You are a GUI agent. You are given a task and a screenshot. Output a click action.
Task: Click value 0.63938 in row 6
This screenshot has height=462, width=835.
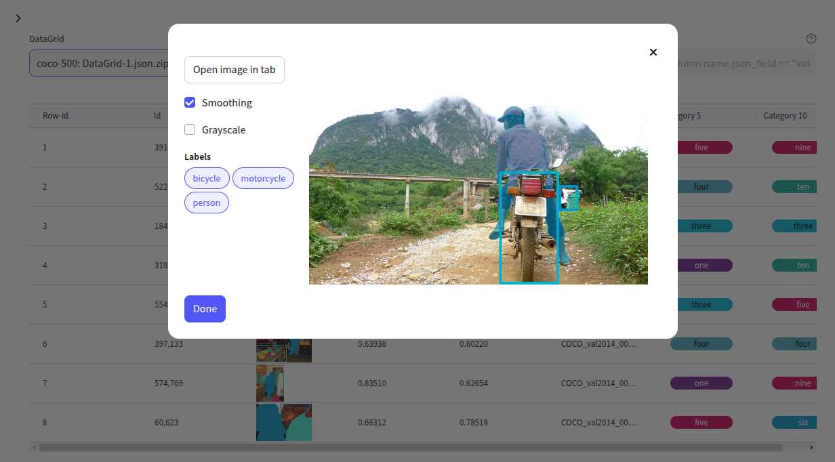[372, 344]
